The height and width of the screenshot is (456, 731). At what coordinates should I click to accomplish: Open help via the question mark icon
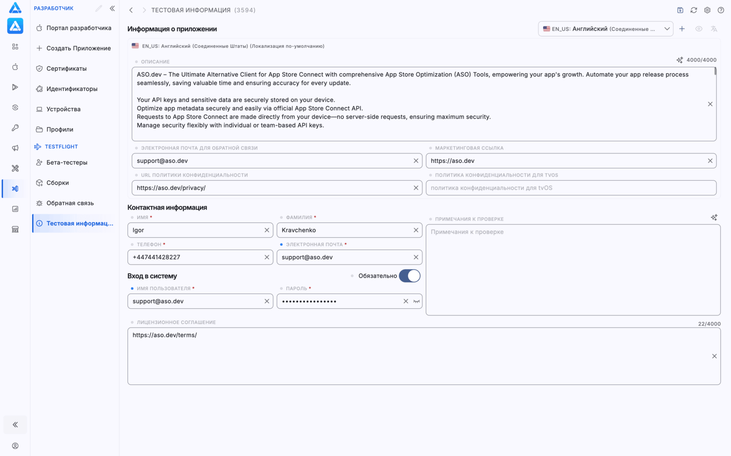point(721,10)
